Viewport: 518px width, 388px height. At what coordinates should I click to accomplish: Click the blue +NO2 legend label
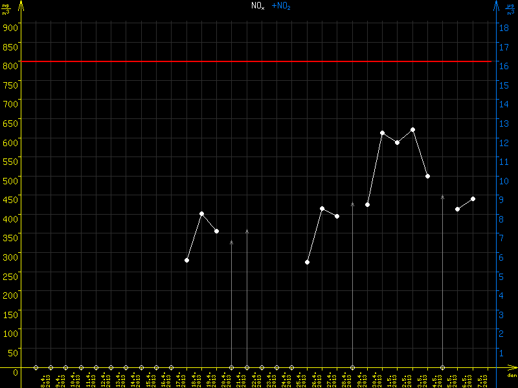point(281,6)
